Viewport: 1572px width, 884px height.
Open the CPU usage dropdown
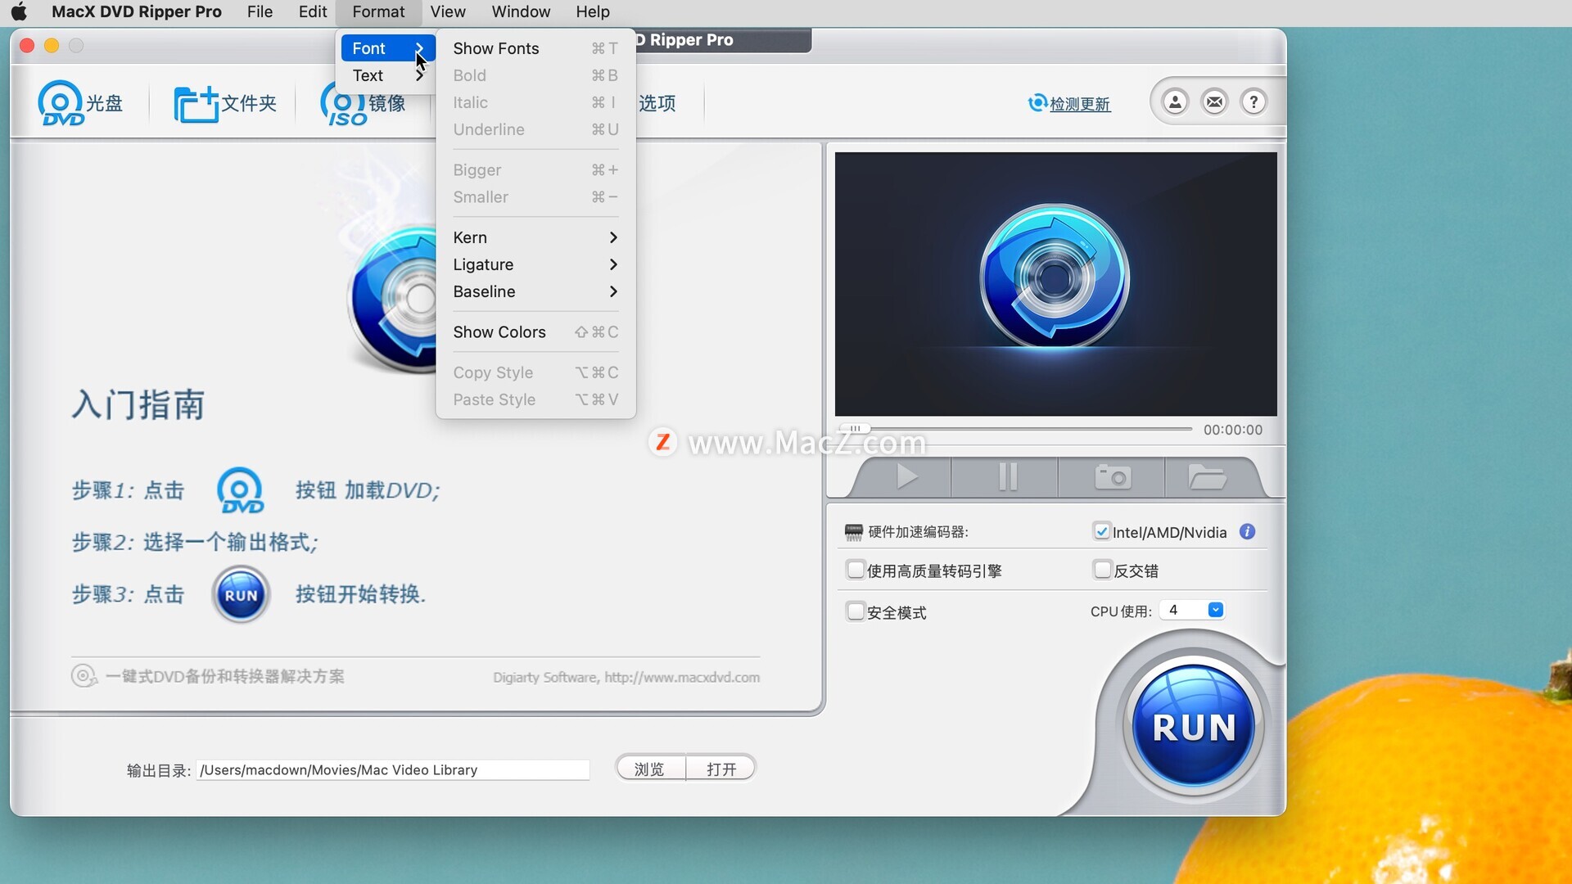click(1192, 610)
